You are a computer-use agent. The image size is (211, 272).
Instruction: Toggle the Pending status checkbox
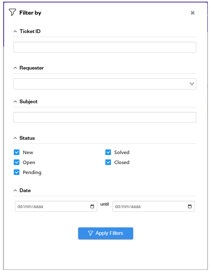17,172
